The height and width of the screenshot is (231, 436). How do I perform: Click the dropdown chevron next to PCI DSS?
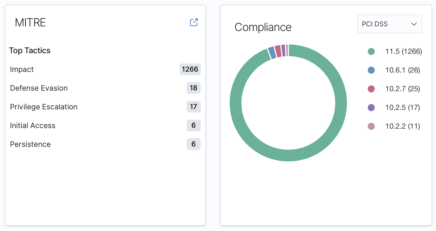tap(414, 24)
